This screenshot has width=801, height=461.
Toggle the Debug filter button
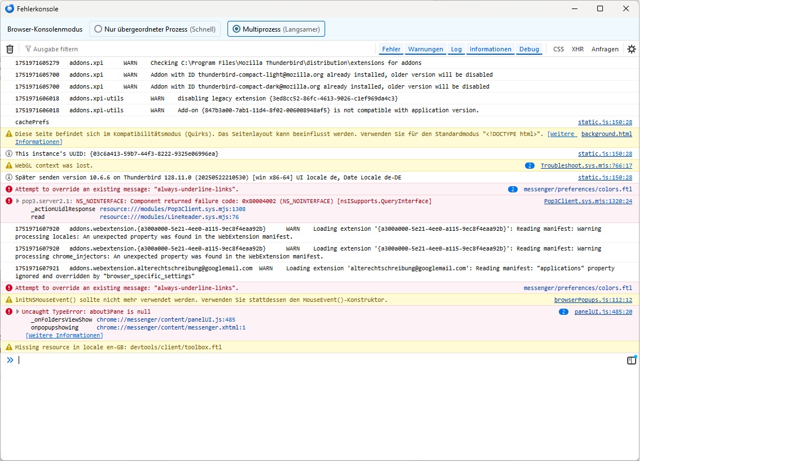[x=529, y=49]
